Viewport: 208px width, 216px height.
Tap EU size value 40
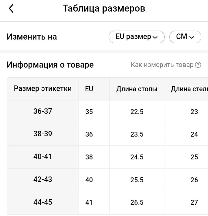point(89,180)
